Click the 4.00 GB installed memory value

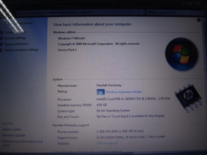point(102,105)
